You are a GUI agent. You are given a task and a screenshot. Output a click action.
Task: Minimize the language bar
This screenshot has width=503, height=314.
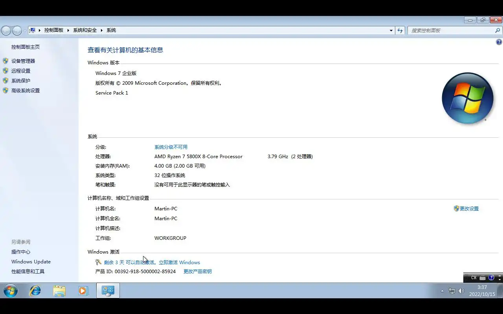[x=499, y=275]
